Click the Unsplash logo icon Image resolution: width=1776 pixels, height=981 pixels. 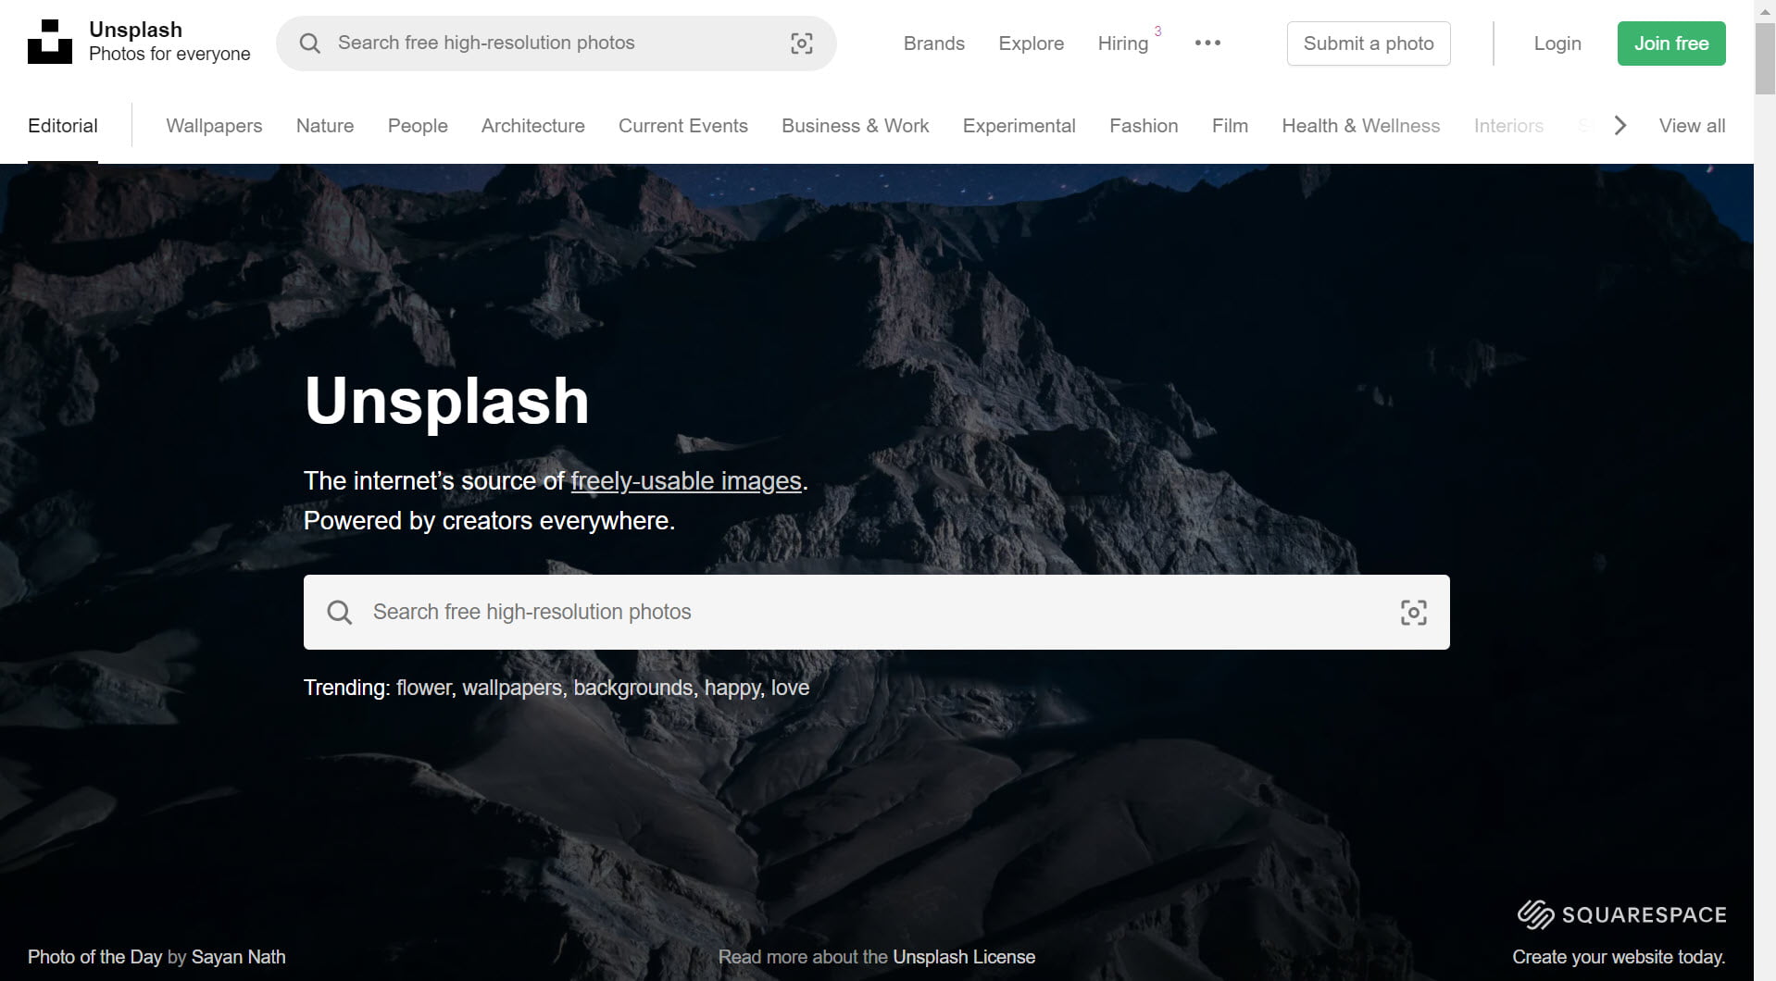[50, 43]
